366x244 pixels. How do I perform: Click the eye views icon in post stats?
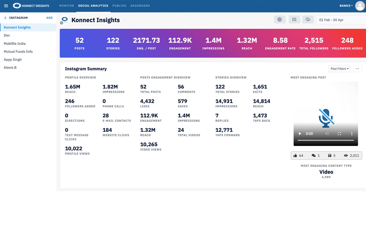(346, 156)
